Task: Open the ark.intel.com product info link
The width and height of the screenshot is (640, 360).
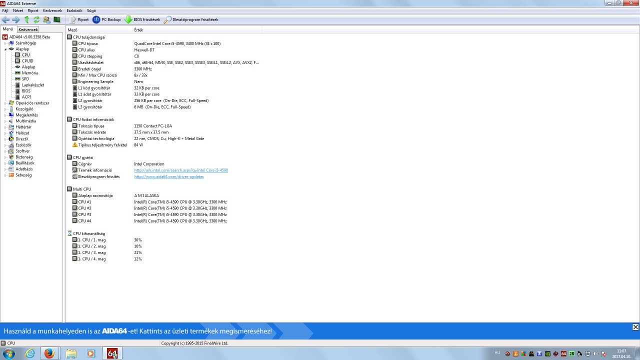Action: tap(181, 170)
